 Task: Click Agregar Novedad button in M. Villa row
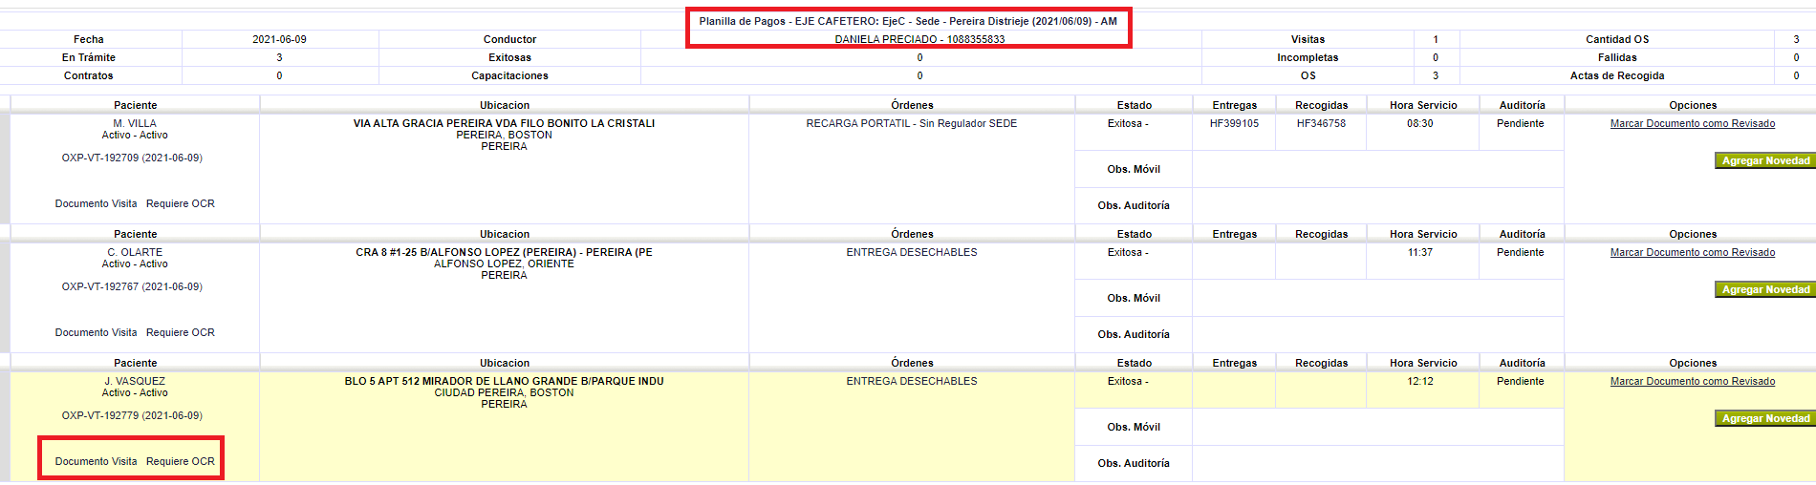[x=1765, y=161]
